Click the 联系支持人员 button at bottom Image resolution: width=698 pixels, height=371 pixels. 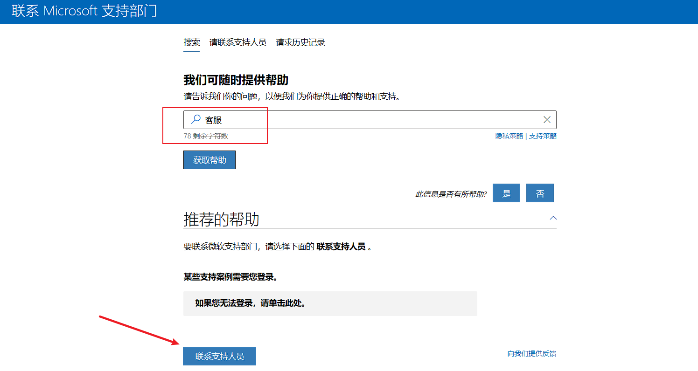[x=219, y=356]
